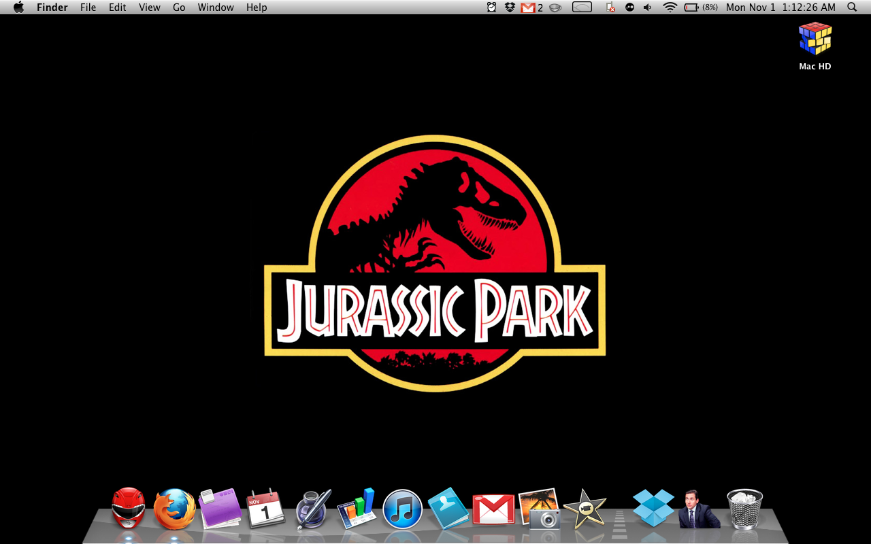Click the Mon Nov 1 clock display

click(780, 7)
